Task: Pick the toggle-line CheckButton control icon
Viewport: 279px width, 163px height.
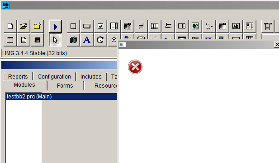Action: 141,26
